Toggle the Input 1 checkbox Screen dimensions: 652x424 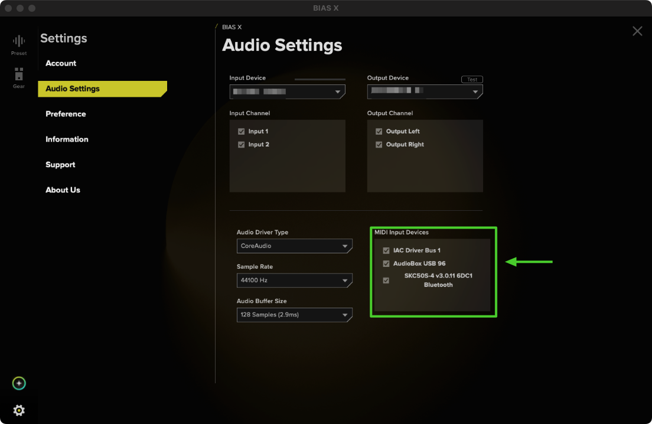tap(241, 132)
